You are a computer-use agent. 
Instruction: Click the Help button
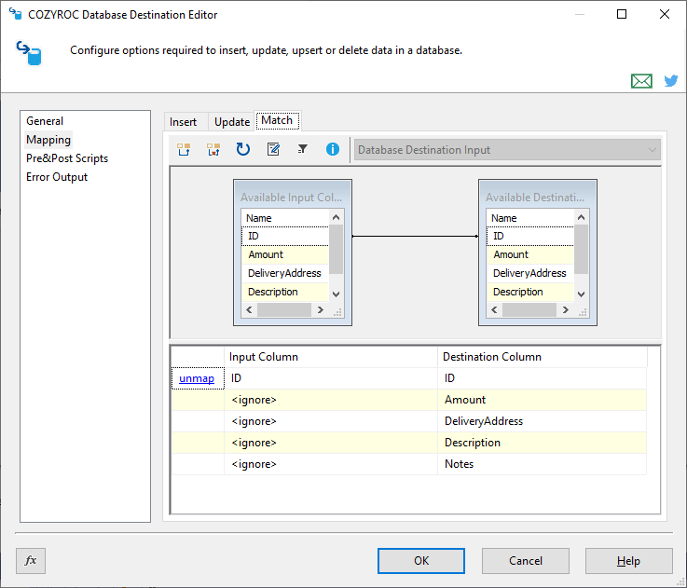click(628, 561)
